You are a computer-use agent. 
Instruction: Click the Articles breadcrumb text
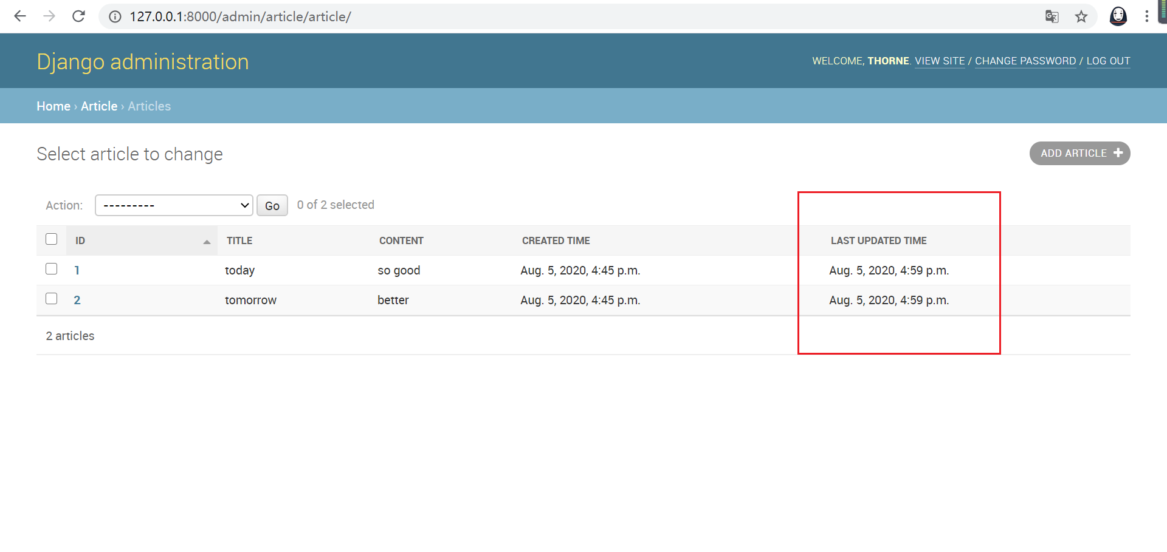(150, 106)
